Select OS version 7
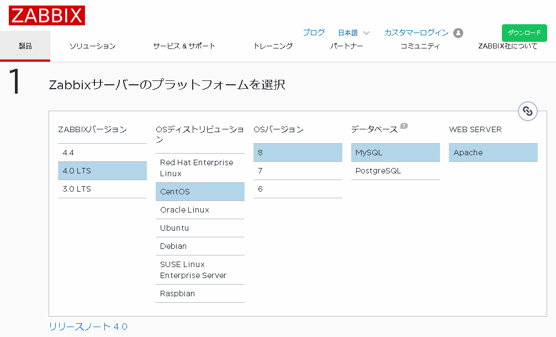556x337 pixels. tap(298, 171)
